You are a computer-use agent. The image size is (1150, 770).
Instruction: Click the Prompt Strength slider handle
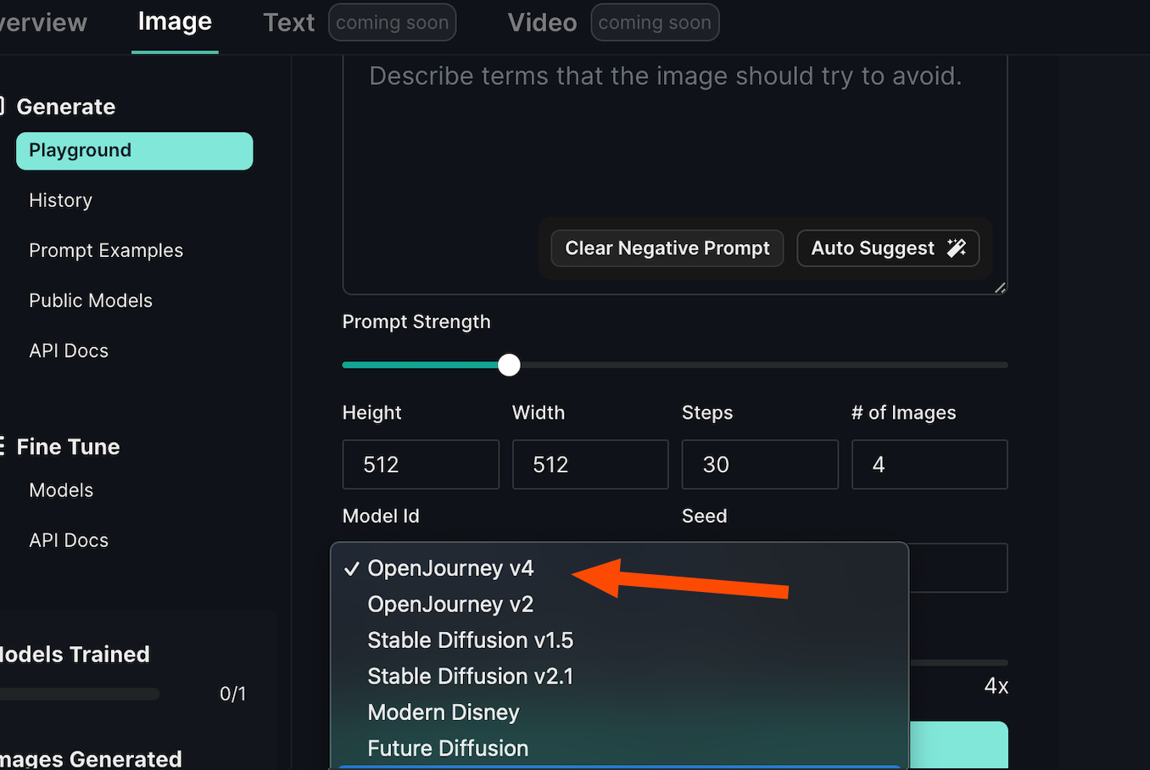[509, 365]
